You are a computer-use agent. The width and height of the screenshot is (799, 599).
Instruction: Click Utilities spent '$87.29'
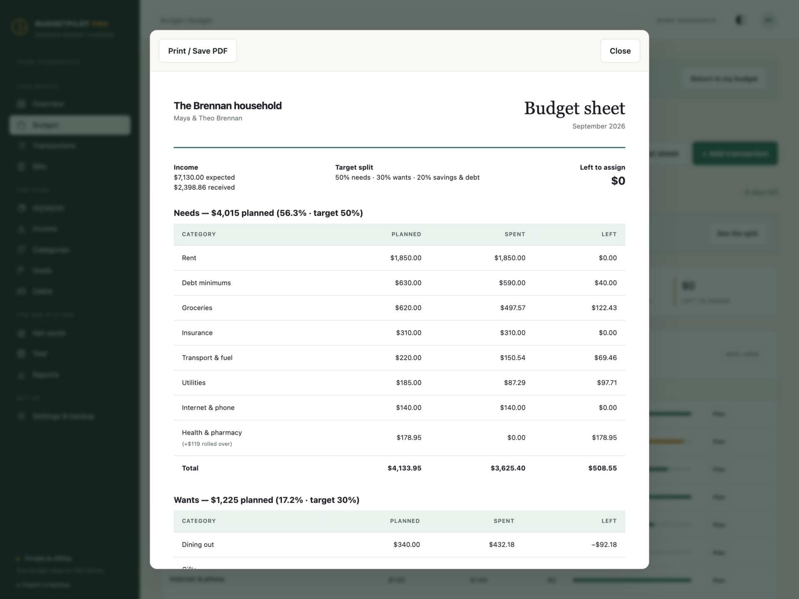pos(514,383)
